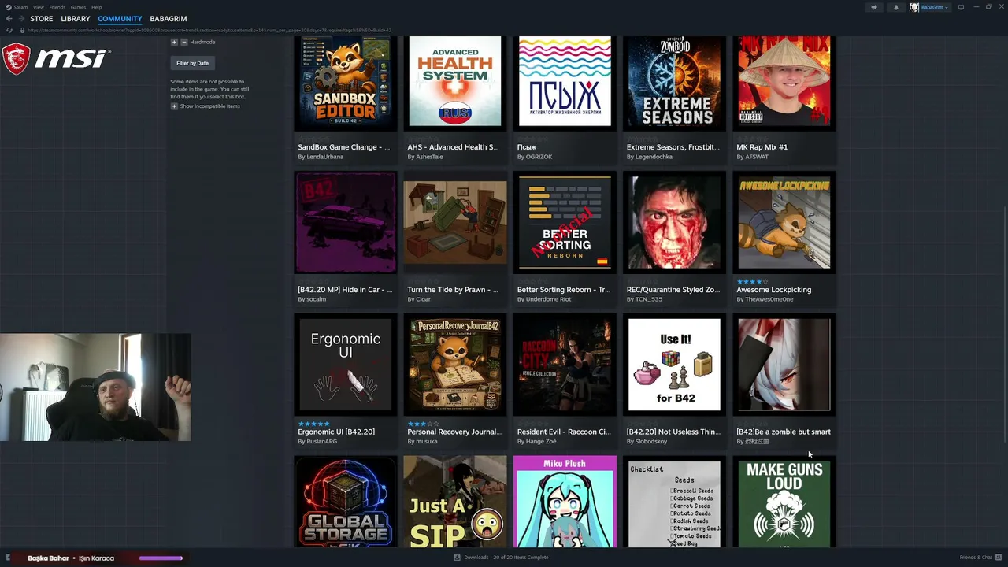Open the SandBox Game Change mod link
The height and width of the screenshot is (567, 1008).
[x=343, y=147]
